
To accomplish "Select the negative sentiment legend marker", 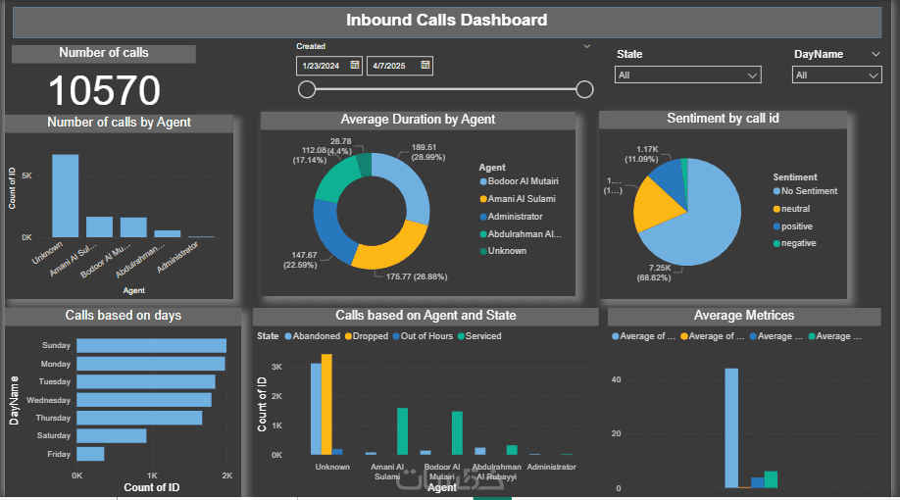I will coord(776,243).
